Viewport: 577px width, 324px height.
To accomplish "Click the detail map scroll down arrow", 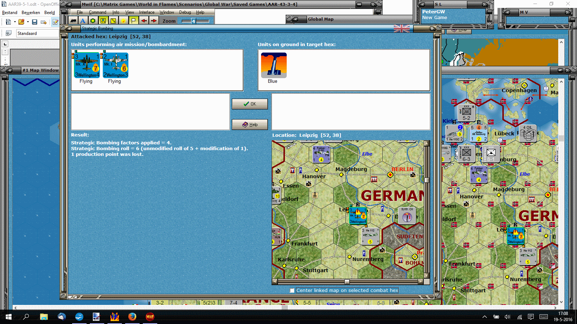I will (x=427, y=276).
